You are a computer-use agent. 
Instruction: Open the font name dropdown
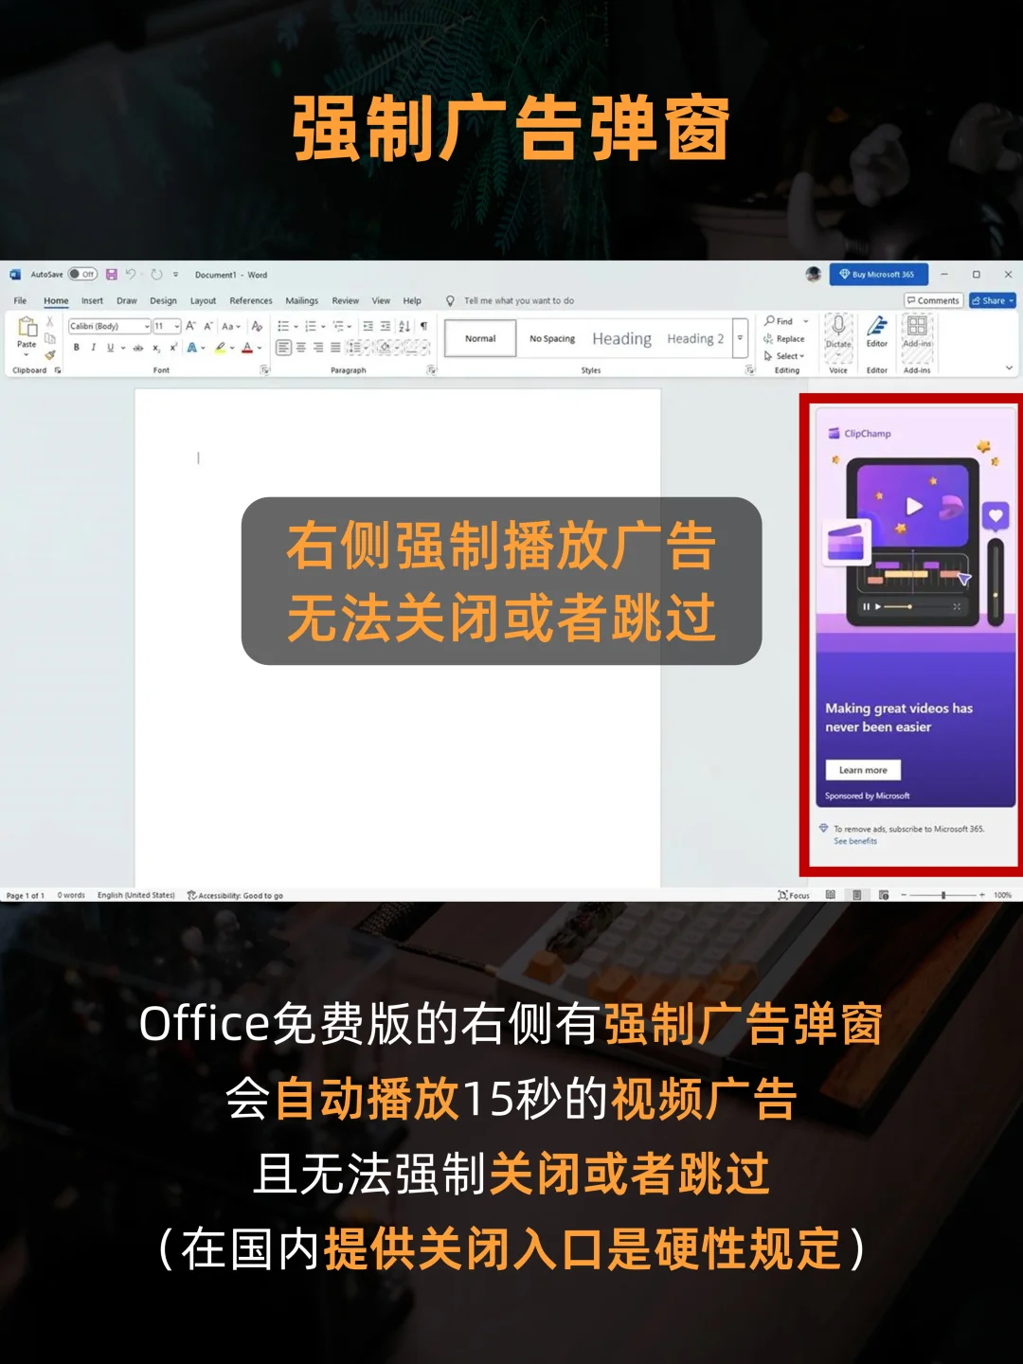point(147,326)
